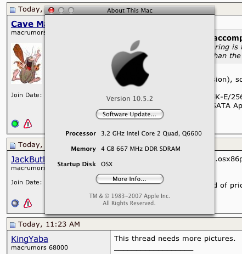Click Memory value 4 GB 667 MHz DDR SDRAM

140,149
